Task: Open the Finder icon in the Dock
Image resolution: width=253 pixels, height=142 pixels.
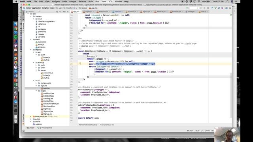Action: click(16, 24)
